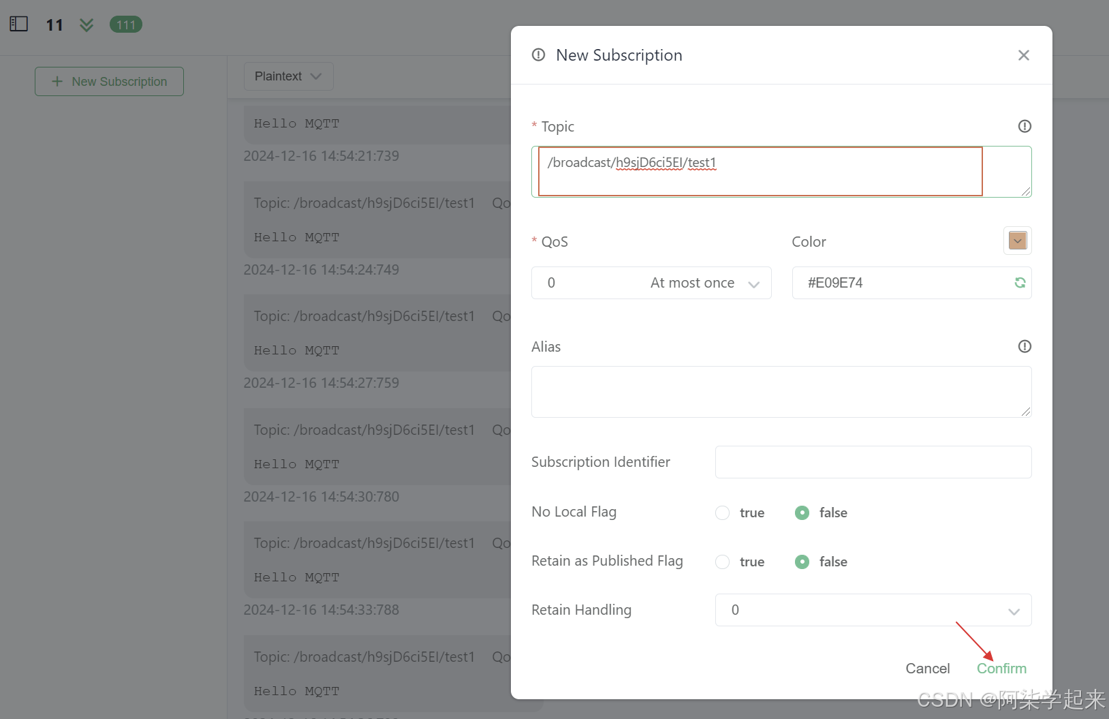
Task: Open the Topic info help icon
Action: click(x=1025, y=126)
